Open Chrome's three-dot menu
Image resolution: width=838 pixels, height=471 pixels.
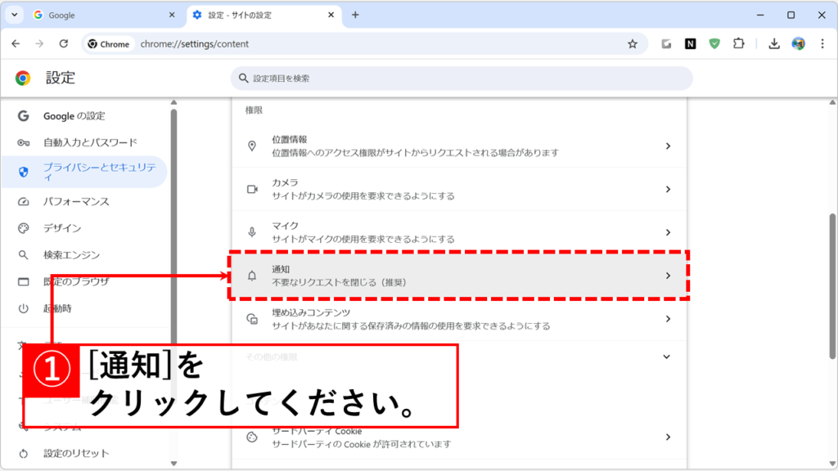pos(822,44)
